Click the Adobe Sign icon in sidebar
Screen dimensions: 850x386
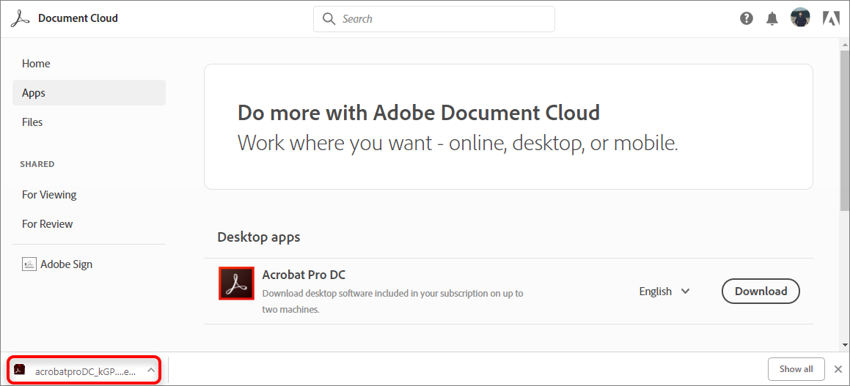click(x=29, y=264)
